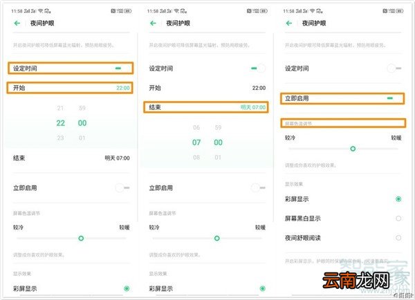Pick hour 21 in left time picker
This screenshot has width=415, height=300.
60,108
